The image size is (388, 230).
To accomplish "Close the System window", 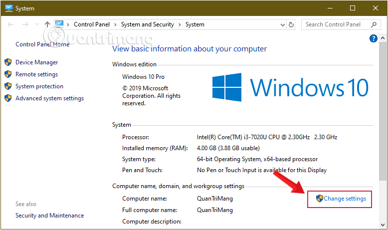I will coord(376,8).
